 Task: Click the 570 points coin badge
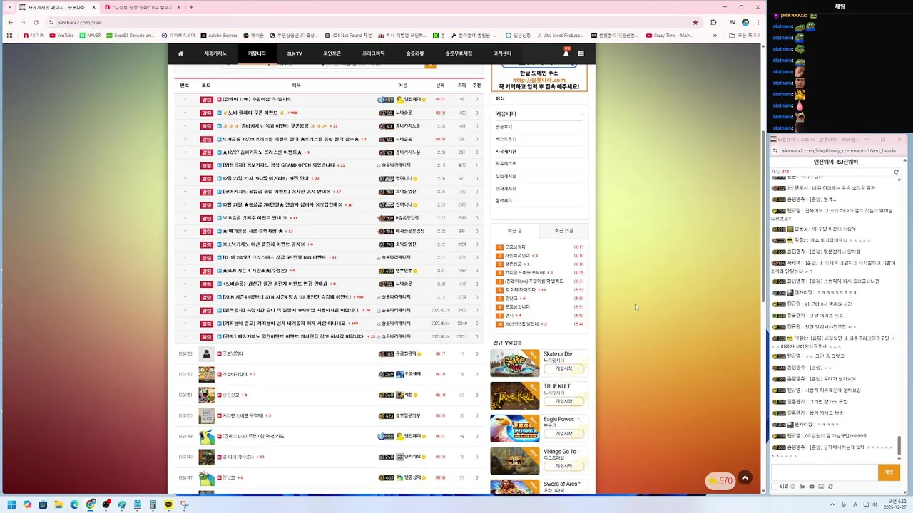click(x=720, y=481)
